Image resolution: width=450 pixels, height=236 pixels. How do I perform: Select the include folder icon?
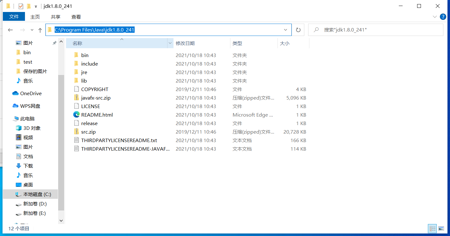(x=76, y=64)
